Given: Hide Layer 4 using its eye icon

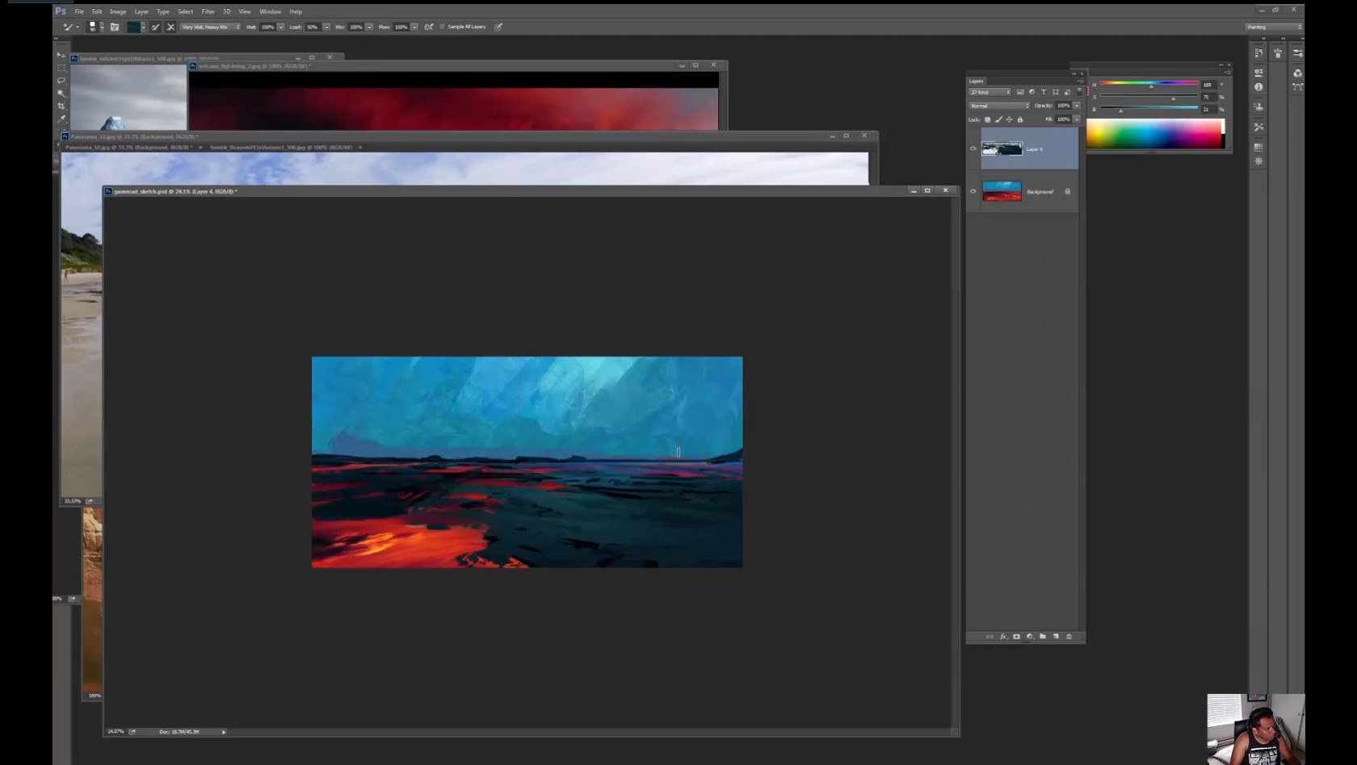Looking at the screenshot, I should (973, 148).
